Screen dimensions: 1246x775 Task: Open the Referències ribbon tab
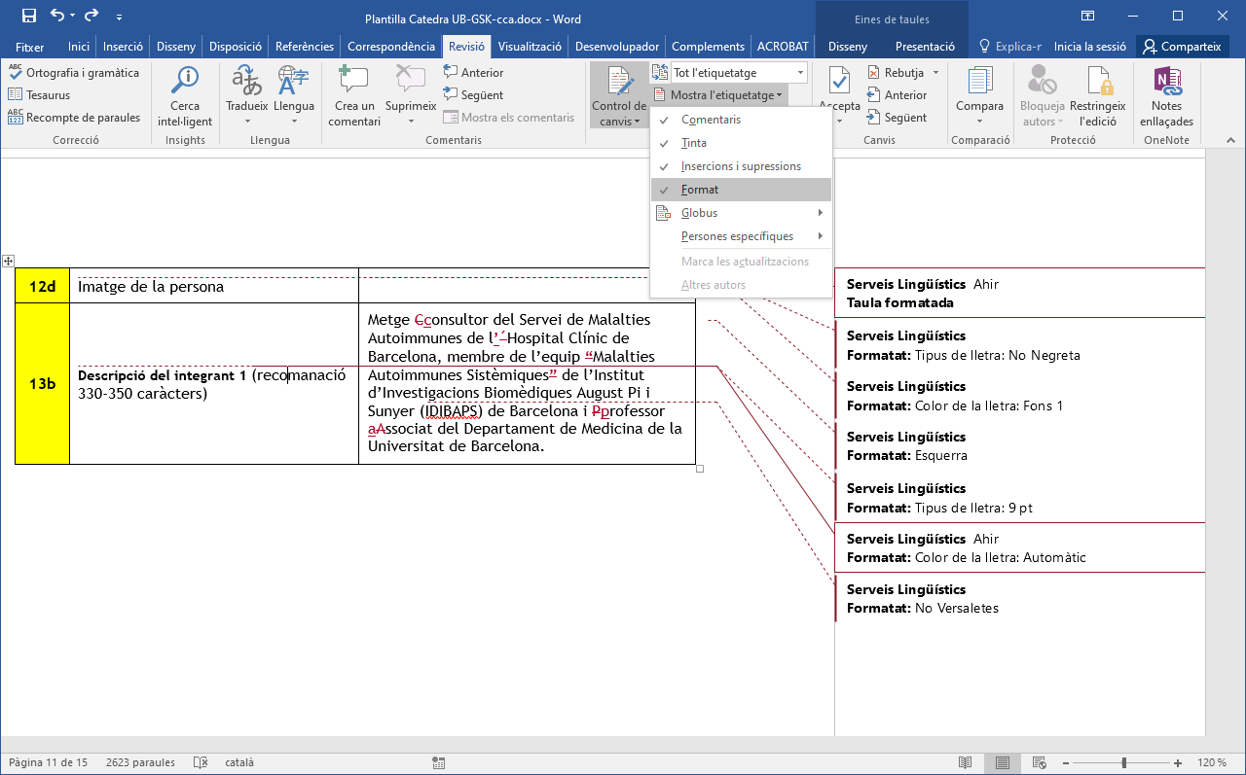305,47
